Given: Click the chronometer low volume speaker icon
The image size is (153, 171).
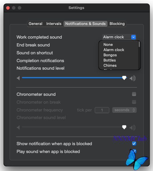Looking at the screenshot, I should [x=18, y=127].
